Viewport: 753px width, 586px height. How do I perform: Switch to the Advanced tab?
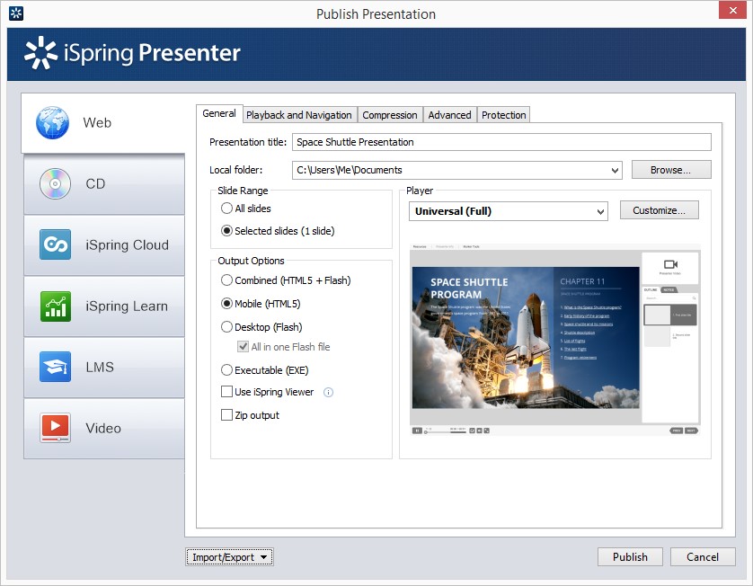coord(449,115)
